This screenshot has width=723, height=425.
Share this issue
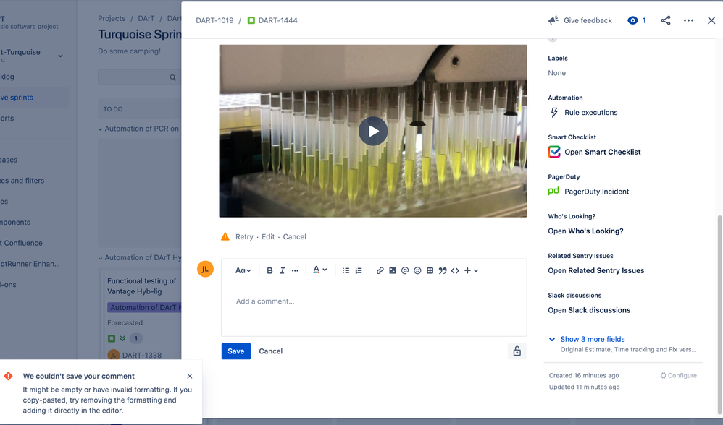[665, 20]
